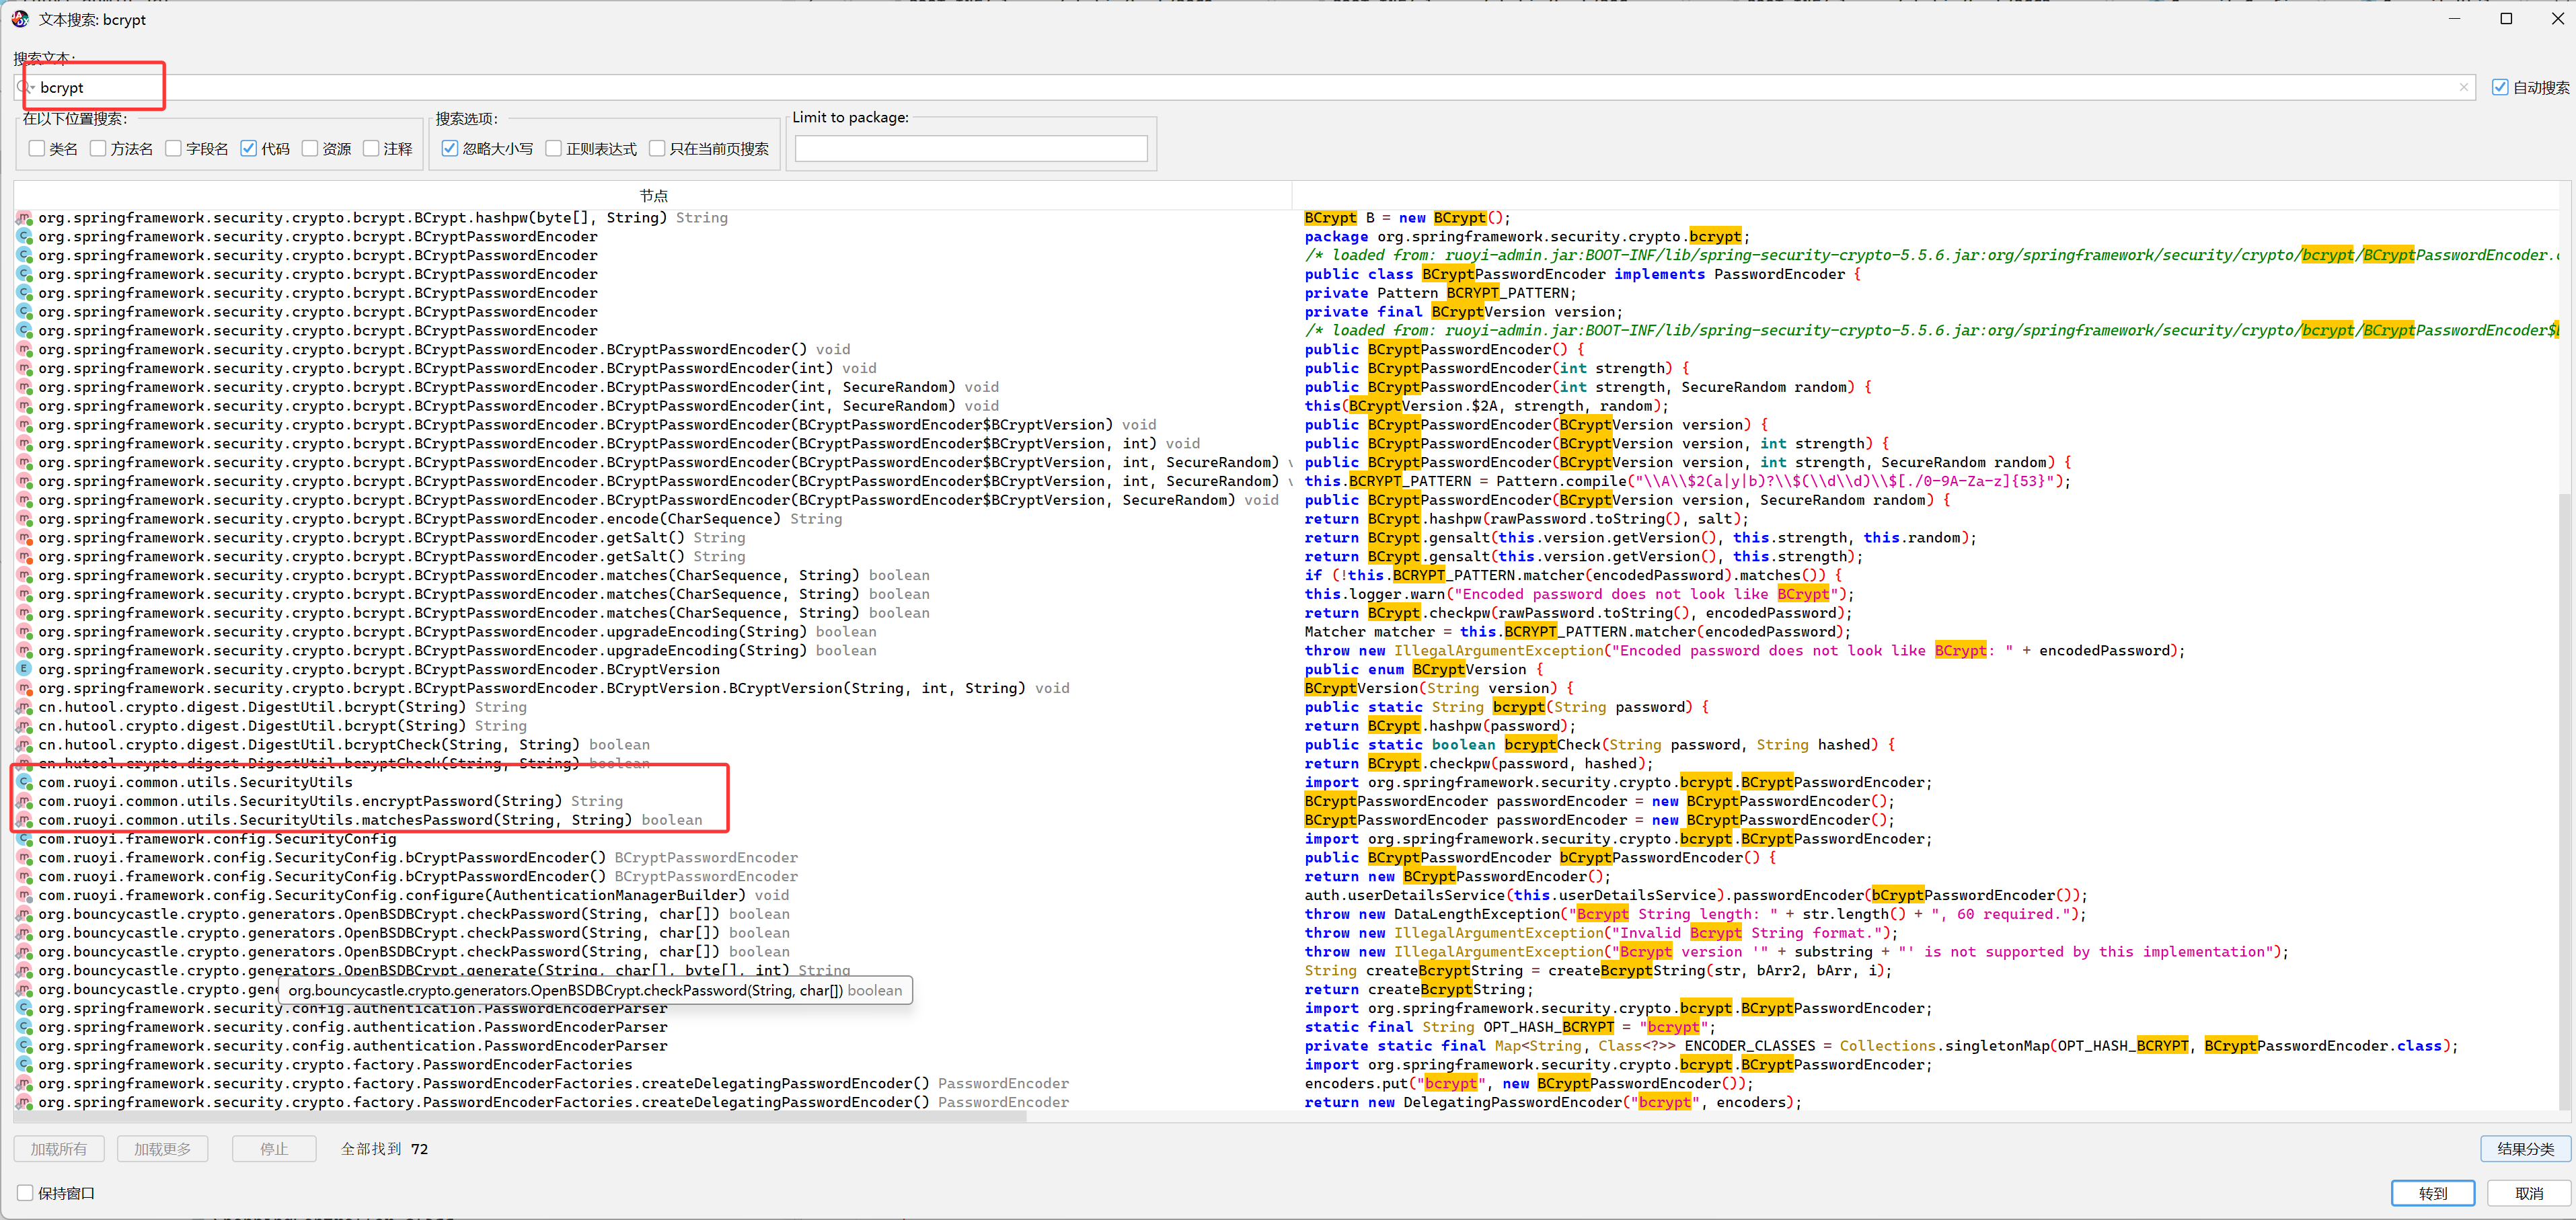Select class icon for com.ruoyi.framework.config.SecurityConfig row
2576x1220 pixels.
(x=25, y=840)
